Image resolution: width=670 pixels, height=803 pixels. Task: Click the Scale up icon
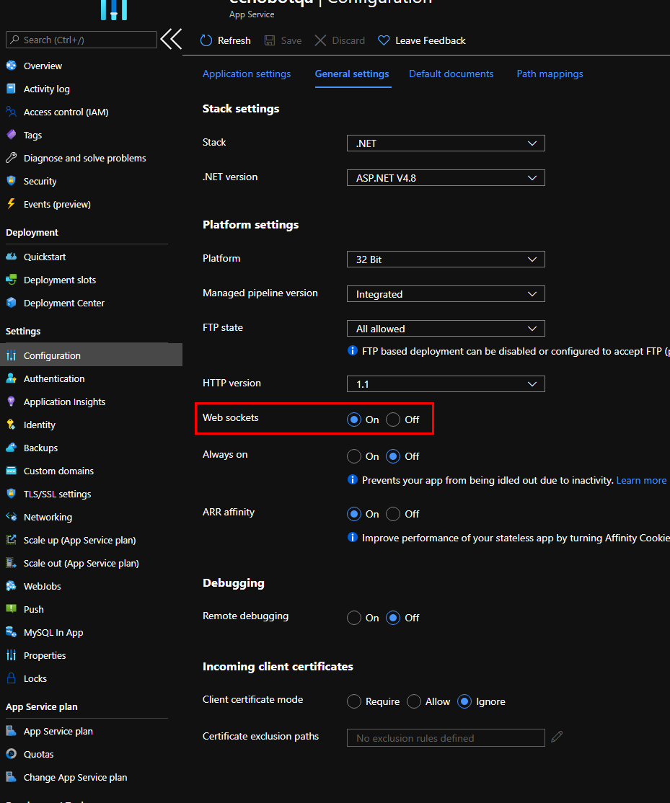[12, 540]
